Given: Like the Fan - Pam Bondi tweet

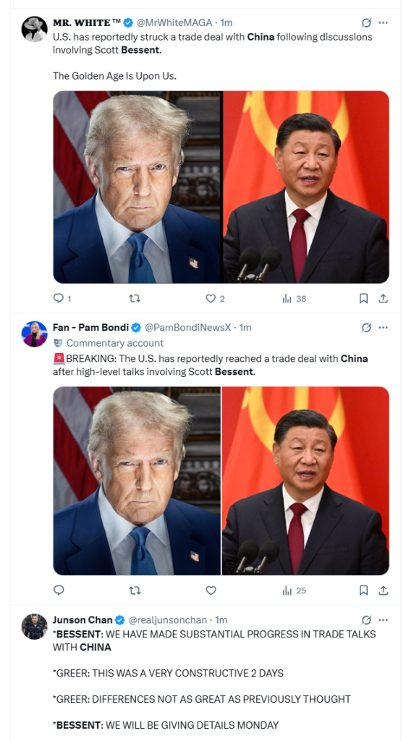Looking at the screenshot, I should 211,590.
